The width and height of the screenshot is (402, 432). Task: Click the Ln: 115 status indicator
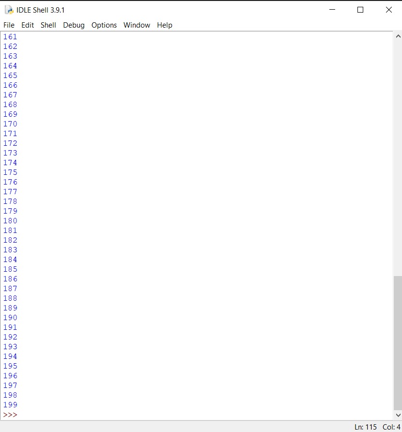tap(365, 427)
